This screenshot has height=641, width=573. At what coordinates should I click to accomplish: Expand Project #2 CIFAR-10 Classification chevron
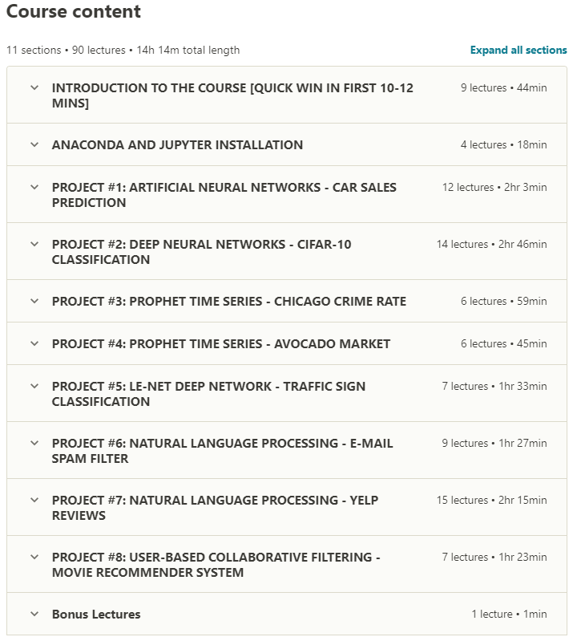(x=34, y=244)
